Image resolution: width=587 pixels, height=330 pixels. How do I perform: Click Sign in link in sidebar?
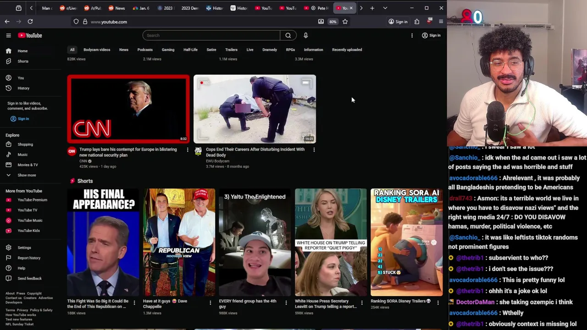tap(20, 119)
